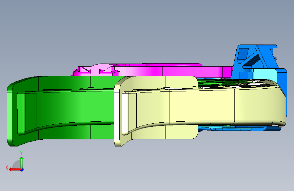This screenshot has width=294, height=191.
Task: Click the red X axis arrow
Action: click(x=15, y=170)
